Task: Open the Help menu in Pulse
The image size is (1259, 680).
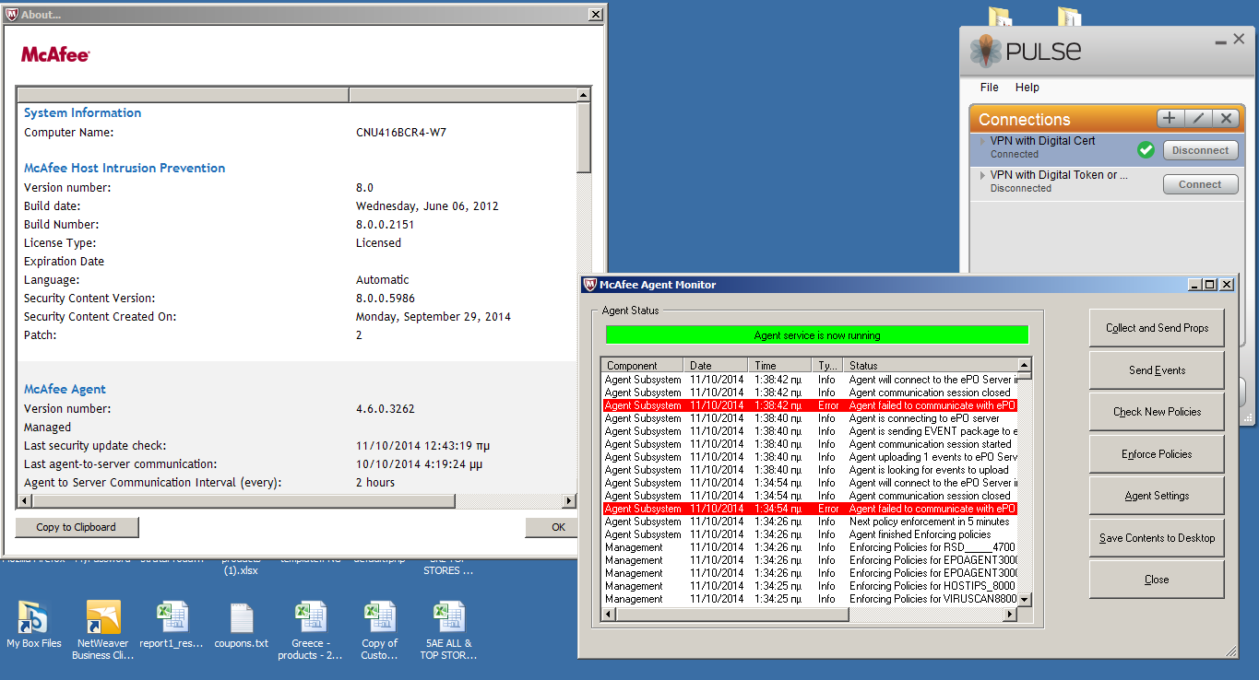Action: coord(1027,88)
